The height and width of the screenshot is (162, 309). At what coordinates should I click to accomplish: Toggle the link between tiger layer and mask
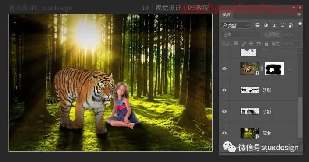coord(262,68)
